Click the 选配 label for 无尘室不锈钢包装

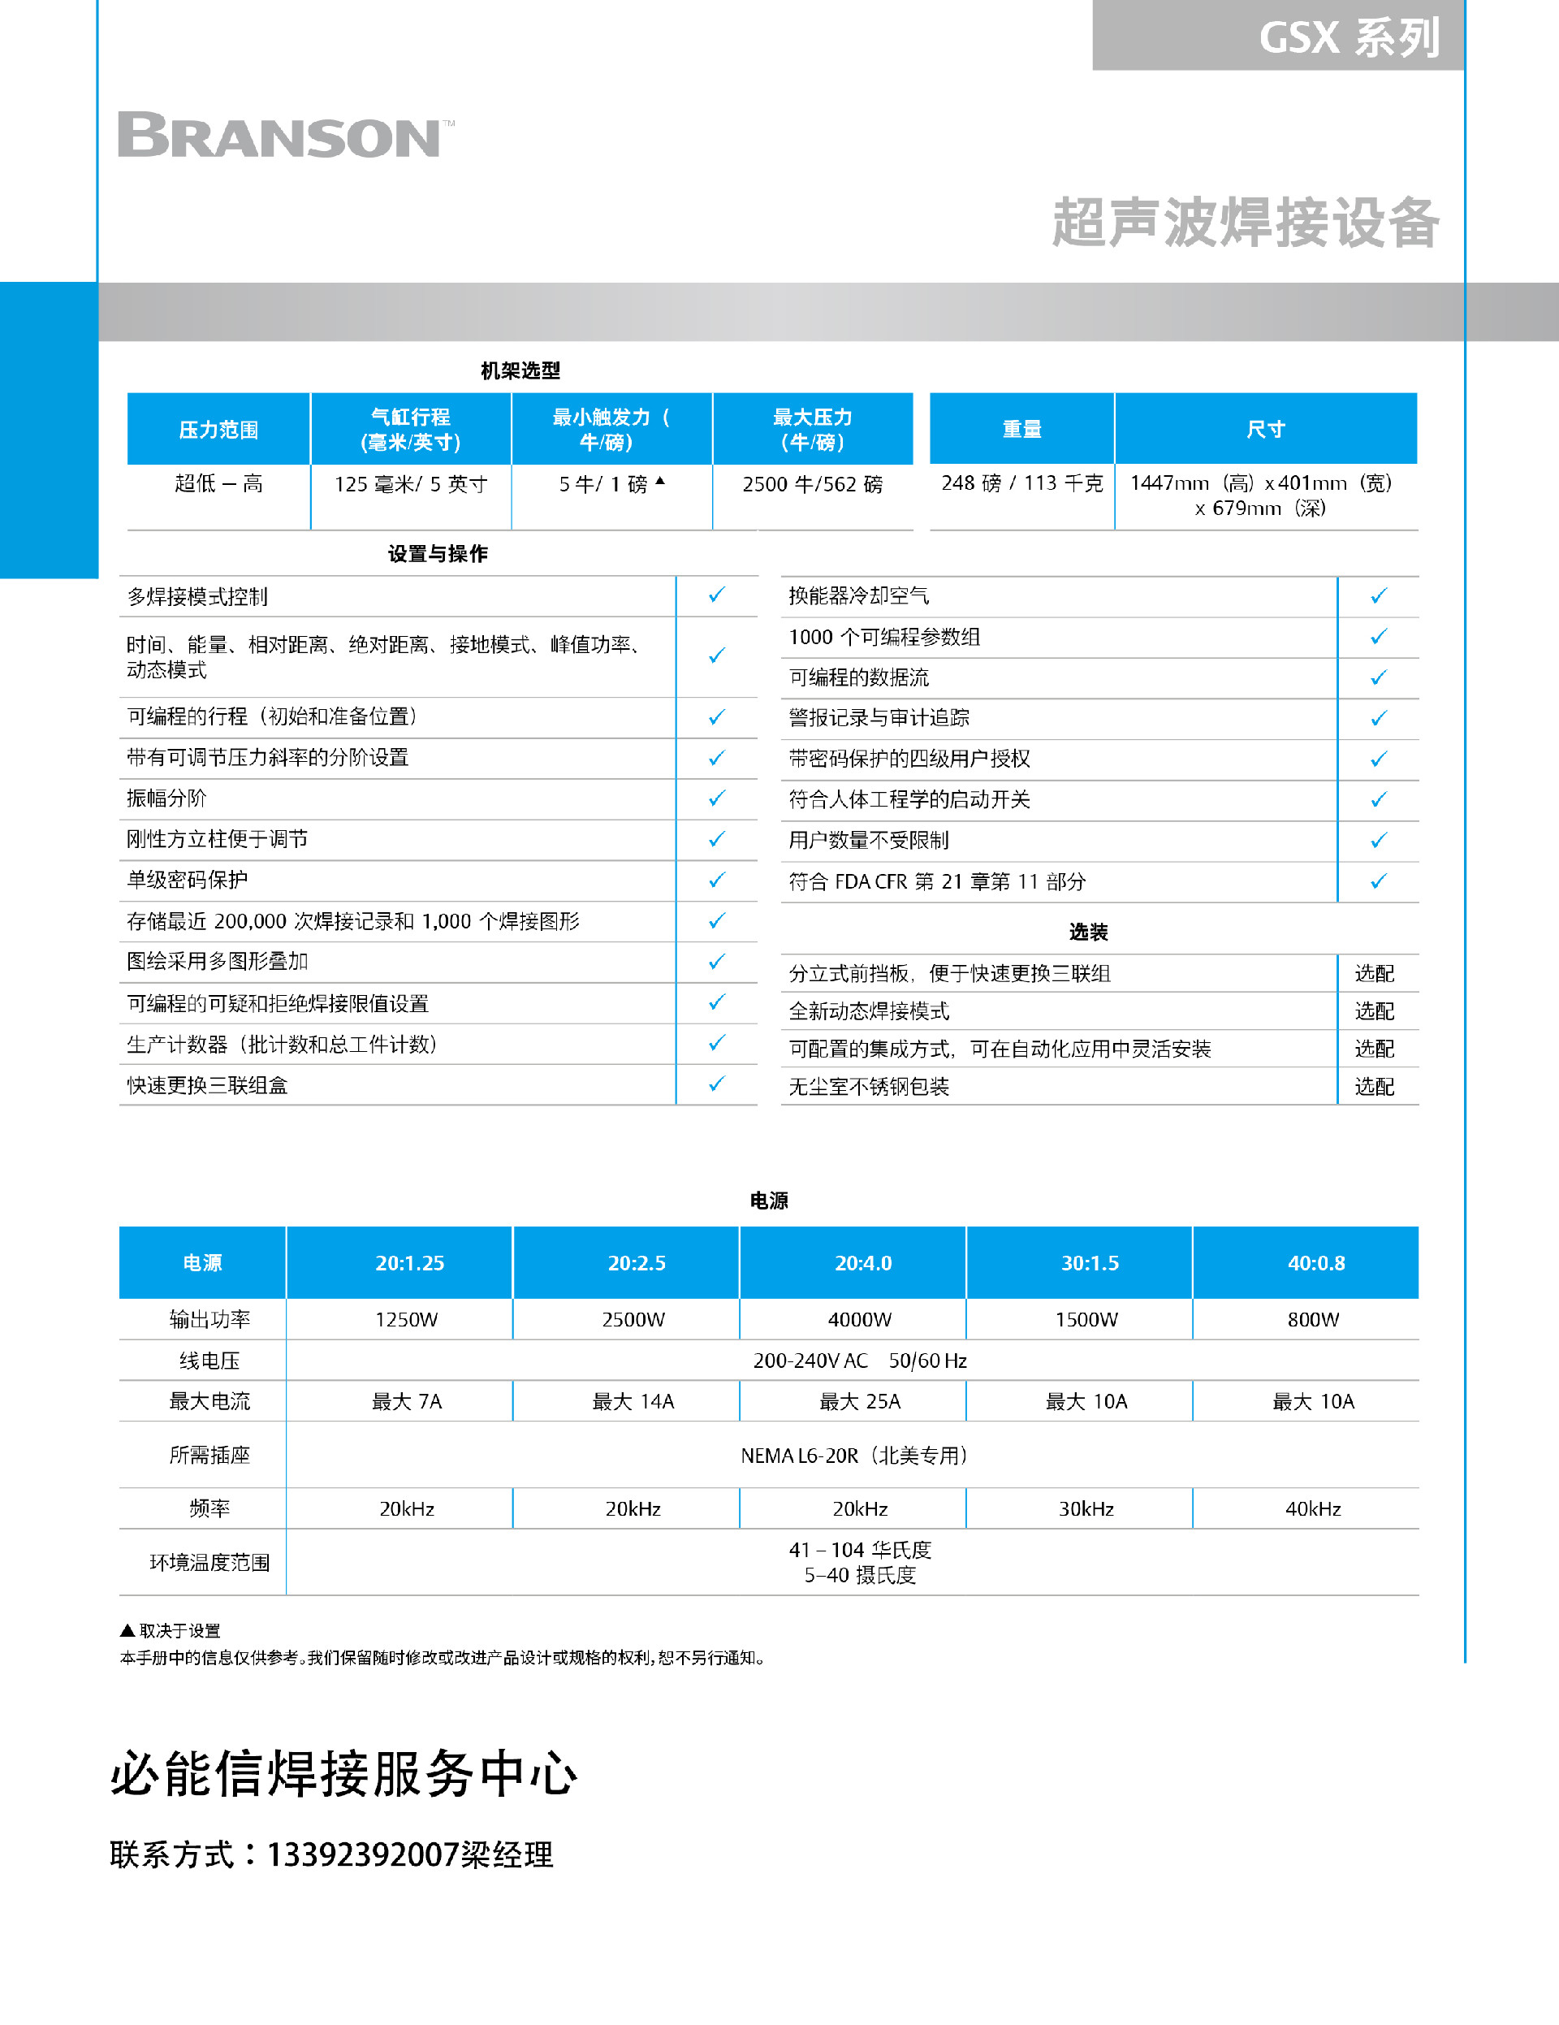tap(1374, 1086)
